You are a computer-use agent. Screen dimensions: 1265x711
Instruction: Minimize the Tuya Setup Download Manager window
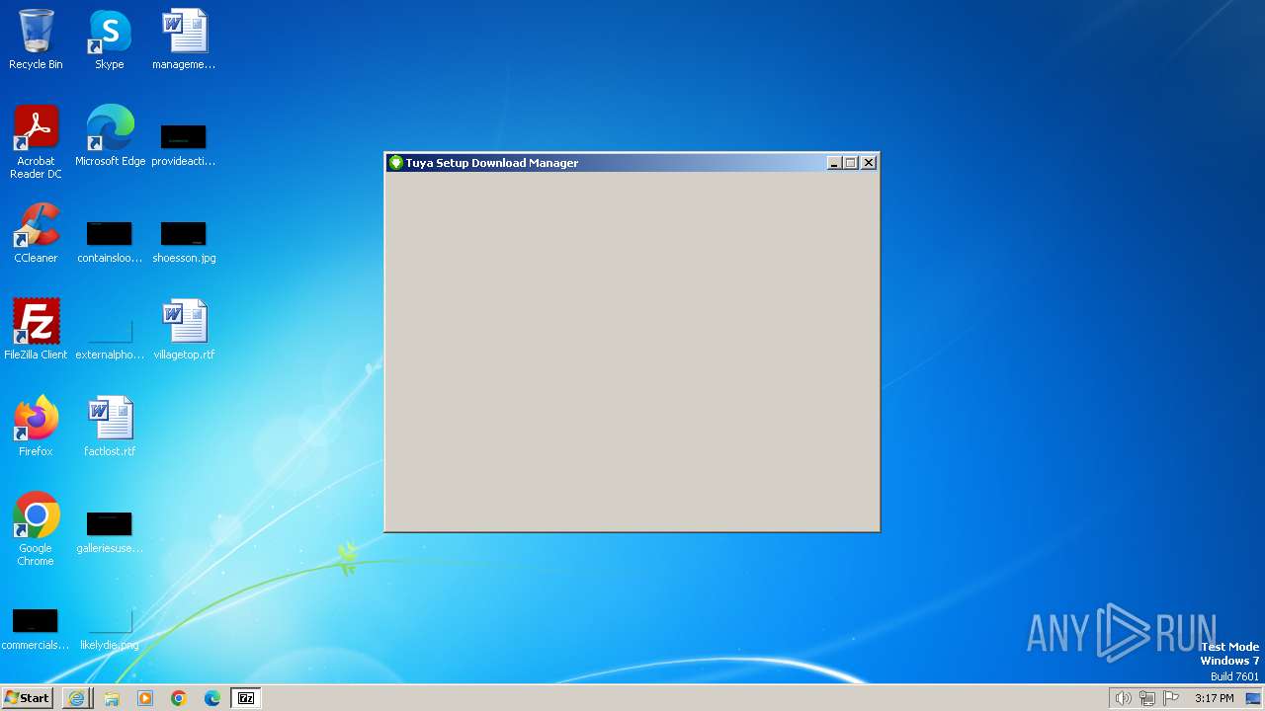pos(833,163)
